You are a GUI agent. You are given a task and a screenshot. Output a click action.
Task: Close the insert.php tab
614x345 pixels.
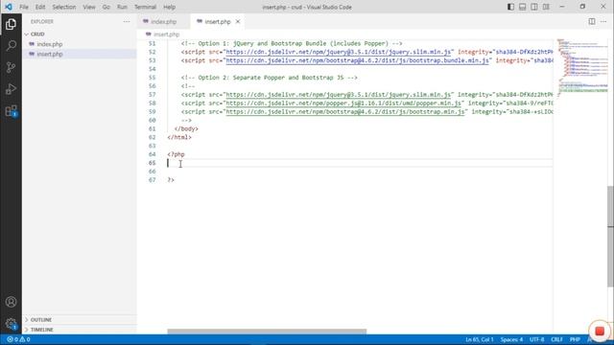(238, 21)
